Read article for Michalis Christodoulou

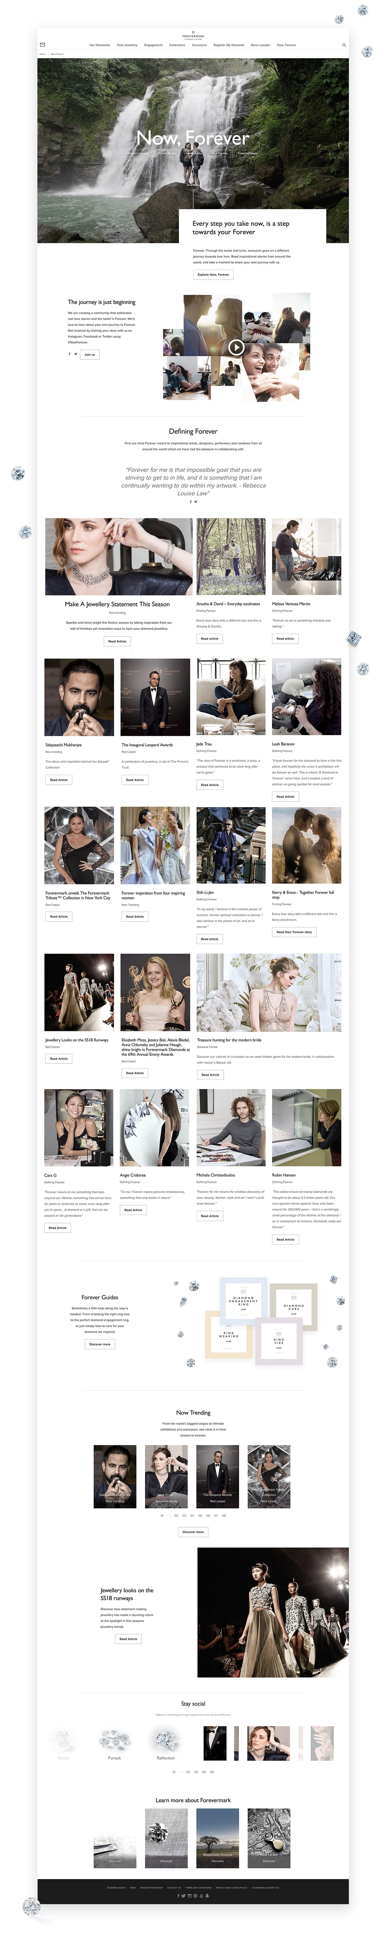[x=210, y=1216]
